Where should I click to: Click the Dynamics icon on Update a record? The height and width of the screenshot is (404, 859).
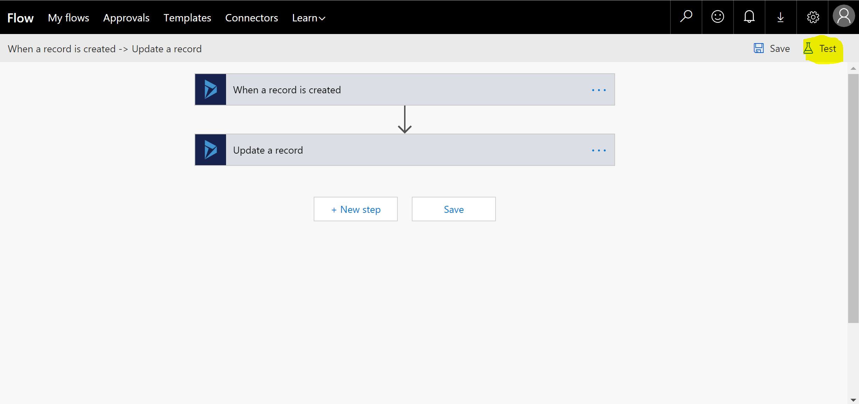211,150
